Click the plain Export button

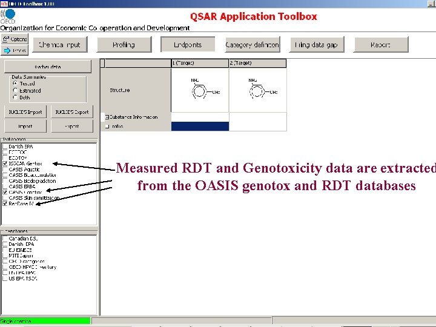[x=72, y=126]
